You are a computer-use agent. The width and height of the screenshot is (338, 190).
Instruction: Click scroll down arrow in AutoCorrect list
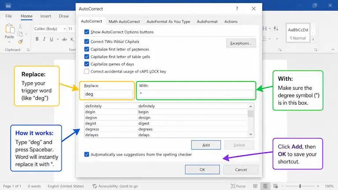coord(250,134)
